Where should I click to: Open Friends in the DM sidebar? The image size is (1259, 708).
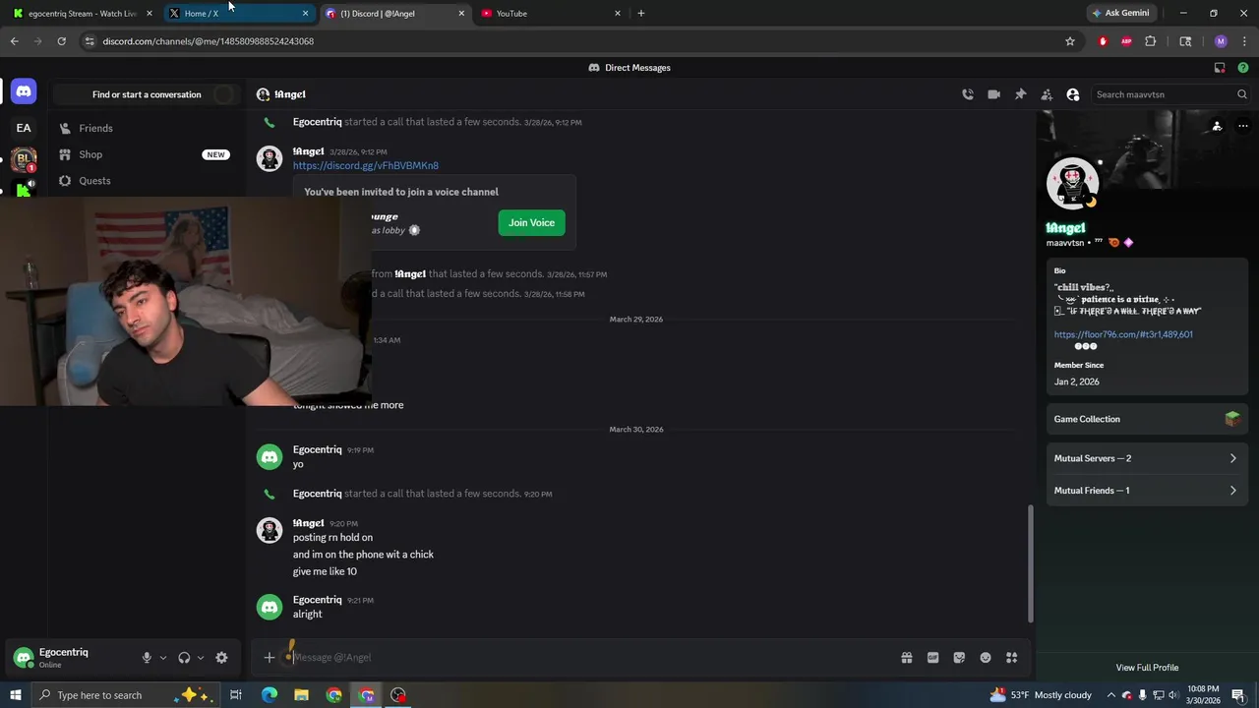(147, 128)
